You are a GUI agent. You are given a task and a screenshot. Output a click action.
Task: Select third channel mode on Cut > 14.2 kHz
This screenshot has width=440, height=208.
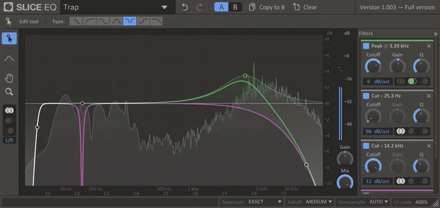(x=424, y=181)
